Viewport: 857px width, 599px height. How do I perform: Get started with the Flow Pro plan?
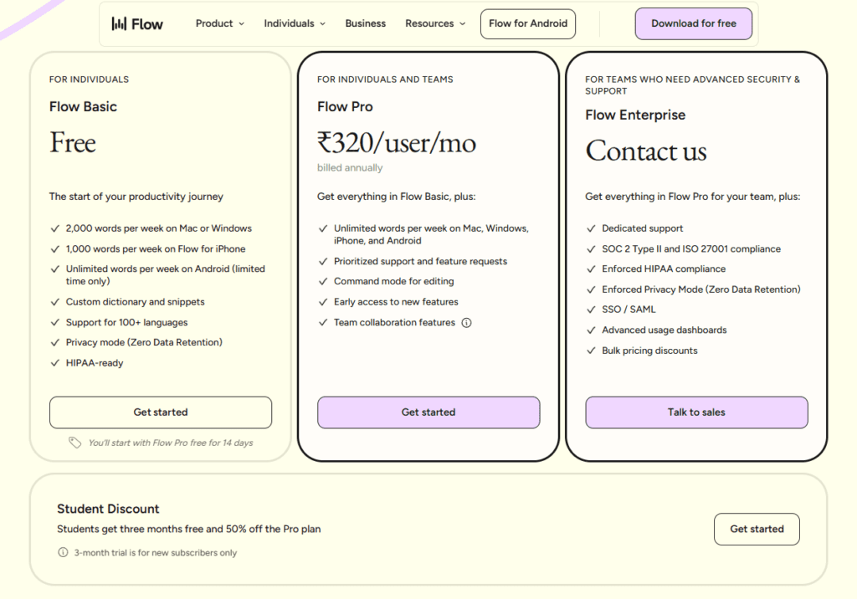pyautogui.click(x=428, y=412)
